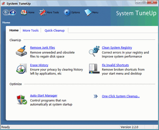Image resolution: width=159 pixels, height=130 pixels.
Task: Open the Fix Invalid Shortcuts link
Action: (115, 65)
